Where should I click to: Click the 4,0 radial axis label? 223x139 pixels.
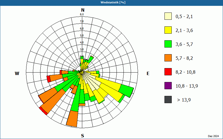click(x=82, y=43)
